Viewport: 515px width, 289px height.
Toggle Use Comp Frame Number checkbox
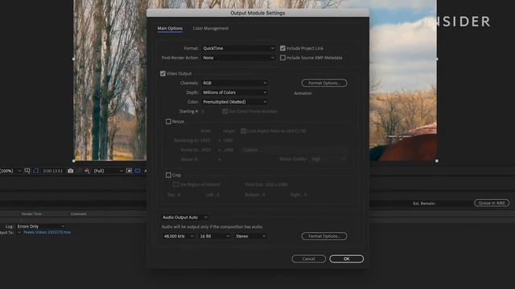click(x=225, y=112)
